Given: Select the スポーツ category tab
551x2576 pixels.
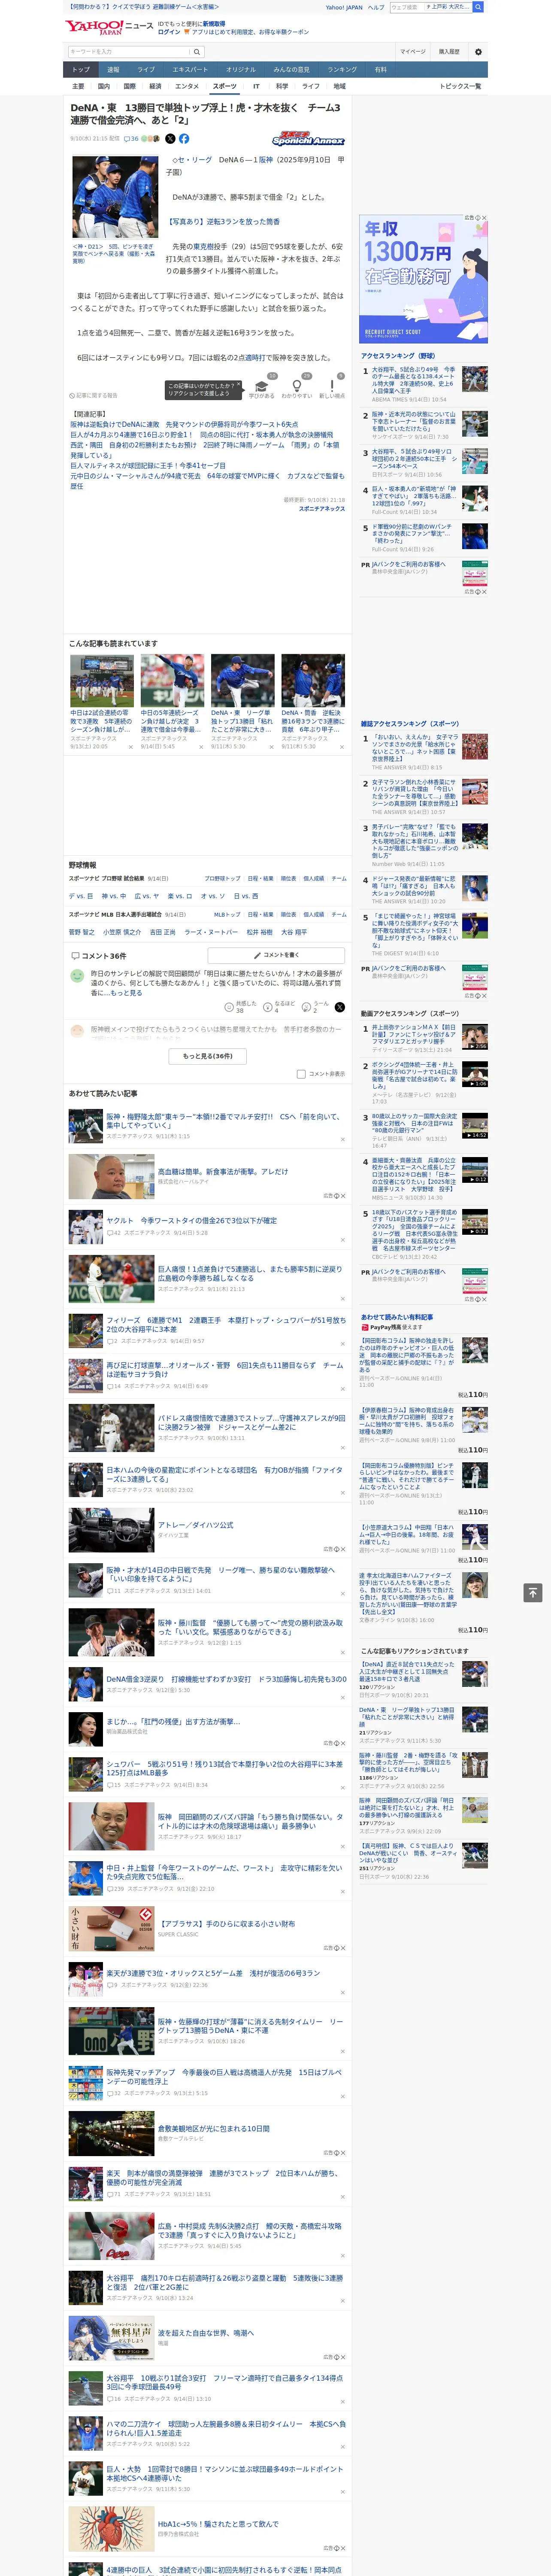Looking at the screenshot, I should (225, 86).
